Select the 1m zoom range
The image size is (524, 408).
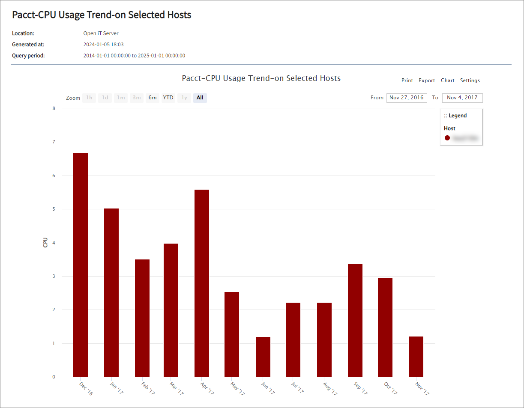tap(120, 98)
